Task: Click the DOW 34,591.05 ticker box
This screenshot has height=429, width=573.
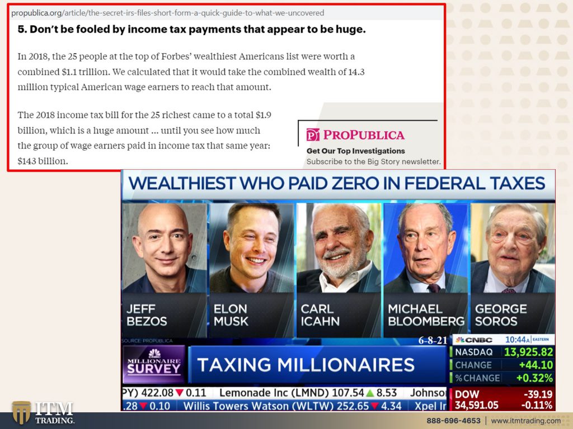Action: coord(503,399)
